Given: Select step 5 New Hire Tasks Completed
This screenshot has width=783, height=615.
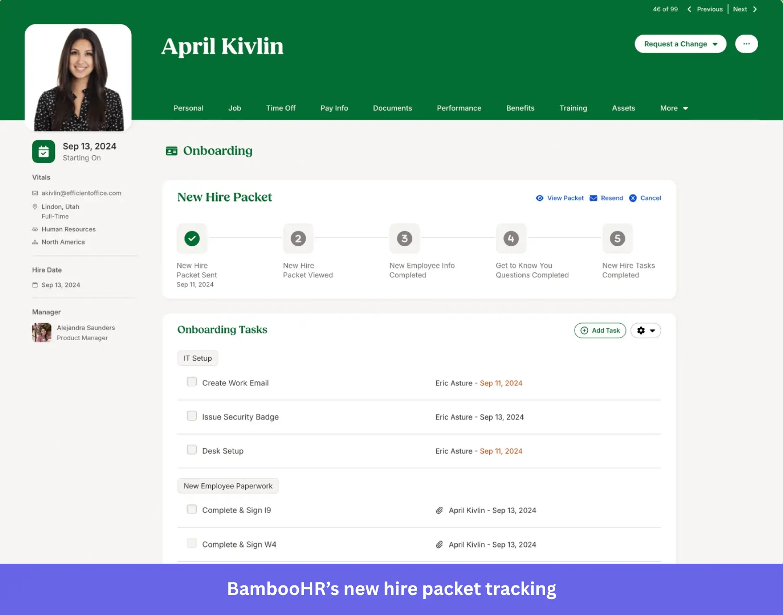Looking at the screenshot, I should pyautogui.click(x=618, y=238).
